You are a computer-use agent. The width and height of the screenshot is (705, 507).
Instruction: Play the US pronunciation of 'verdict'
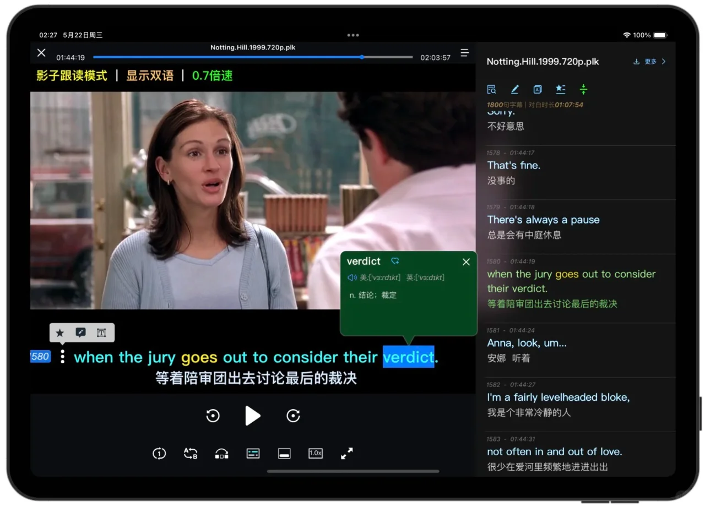352,277
